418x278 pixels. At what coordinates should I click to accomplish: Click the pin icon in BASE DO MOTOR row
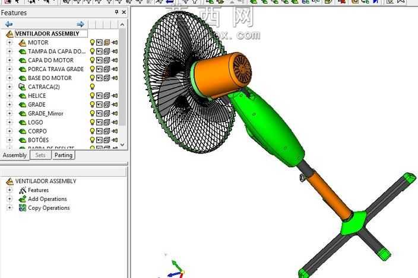click(x=115, y=78)
